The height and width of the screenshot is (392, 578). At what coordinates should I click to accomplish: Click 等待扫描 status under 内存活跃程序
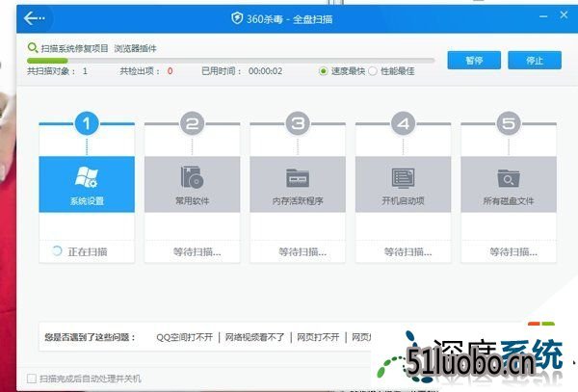tap(302, 252)
